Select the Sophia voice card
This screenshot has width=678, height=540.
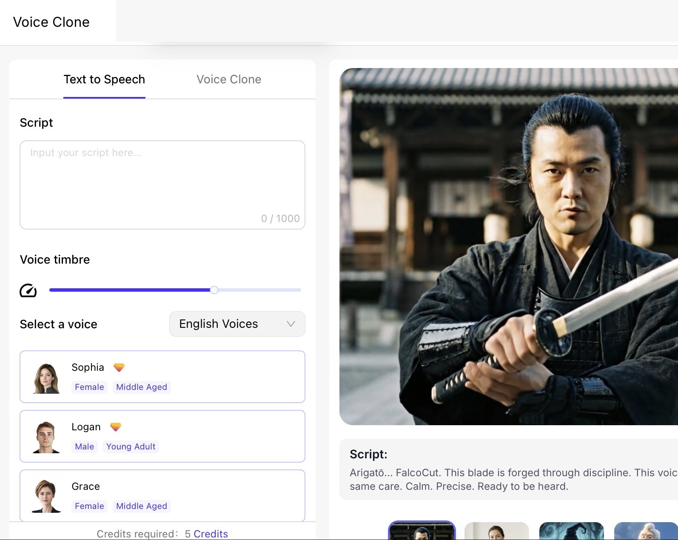point(213,377)
